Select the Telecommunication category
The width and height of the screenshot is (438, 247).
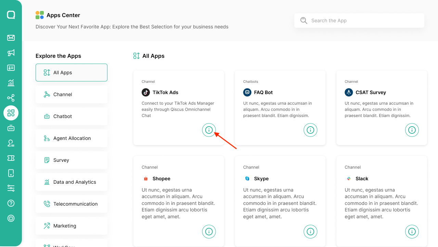pyautogui.click(x=72, y=204)
